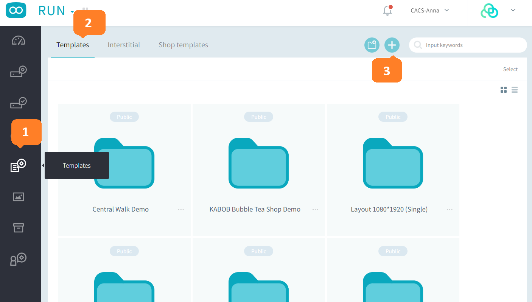The image size is (532, 302).
Task: Open the notifications bell
Action: [387, 11]
